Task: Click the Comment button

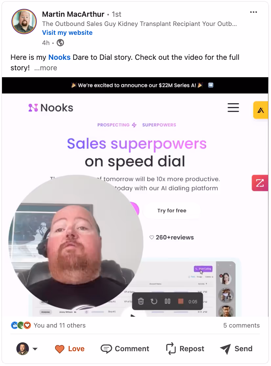Action: pyautogui.click(x=125, y=349)
